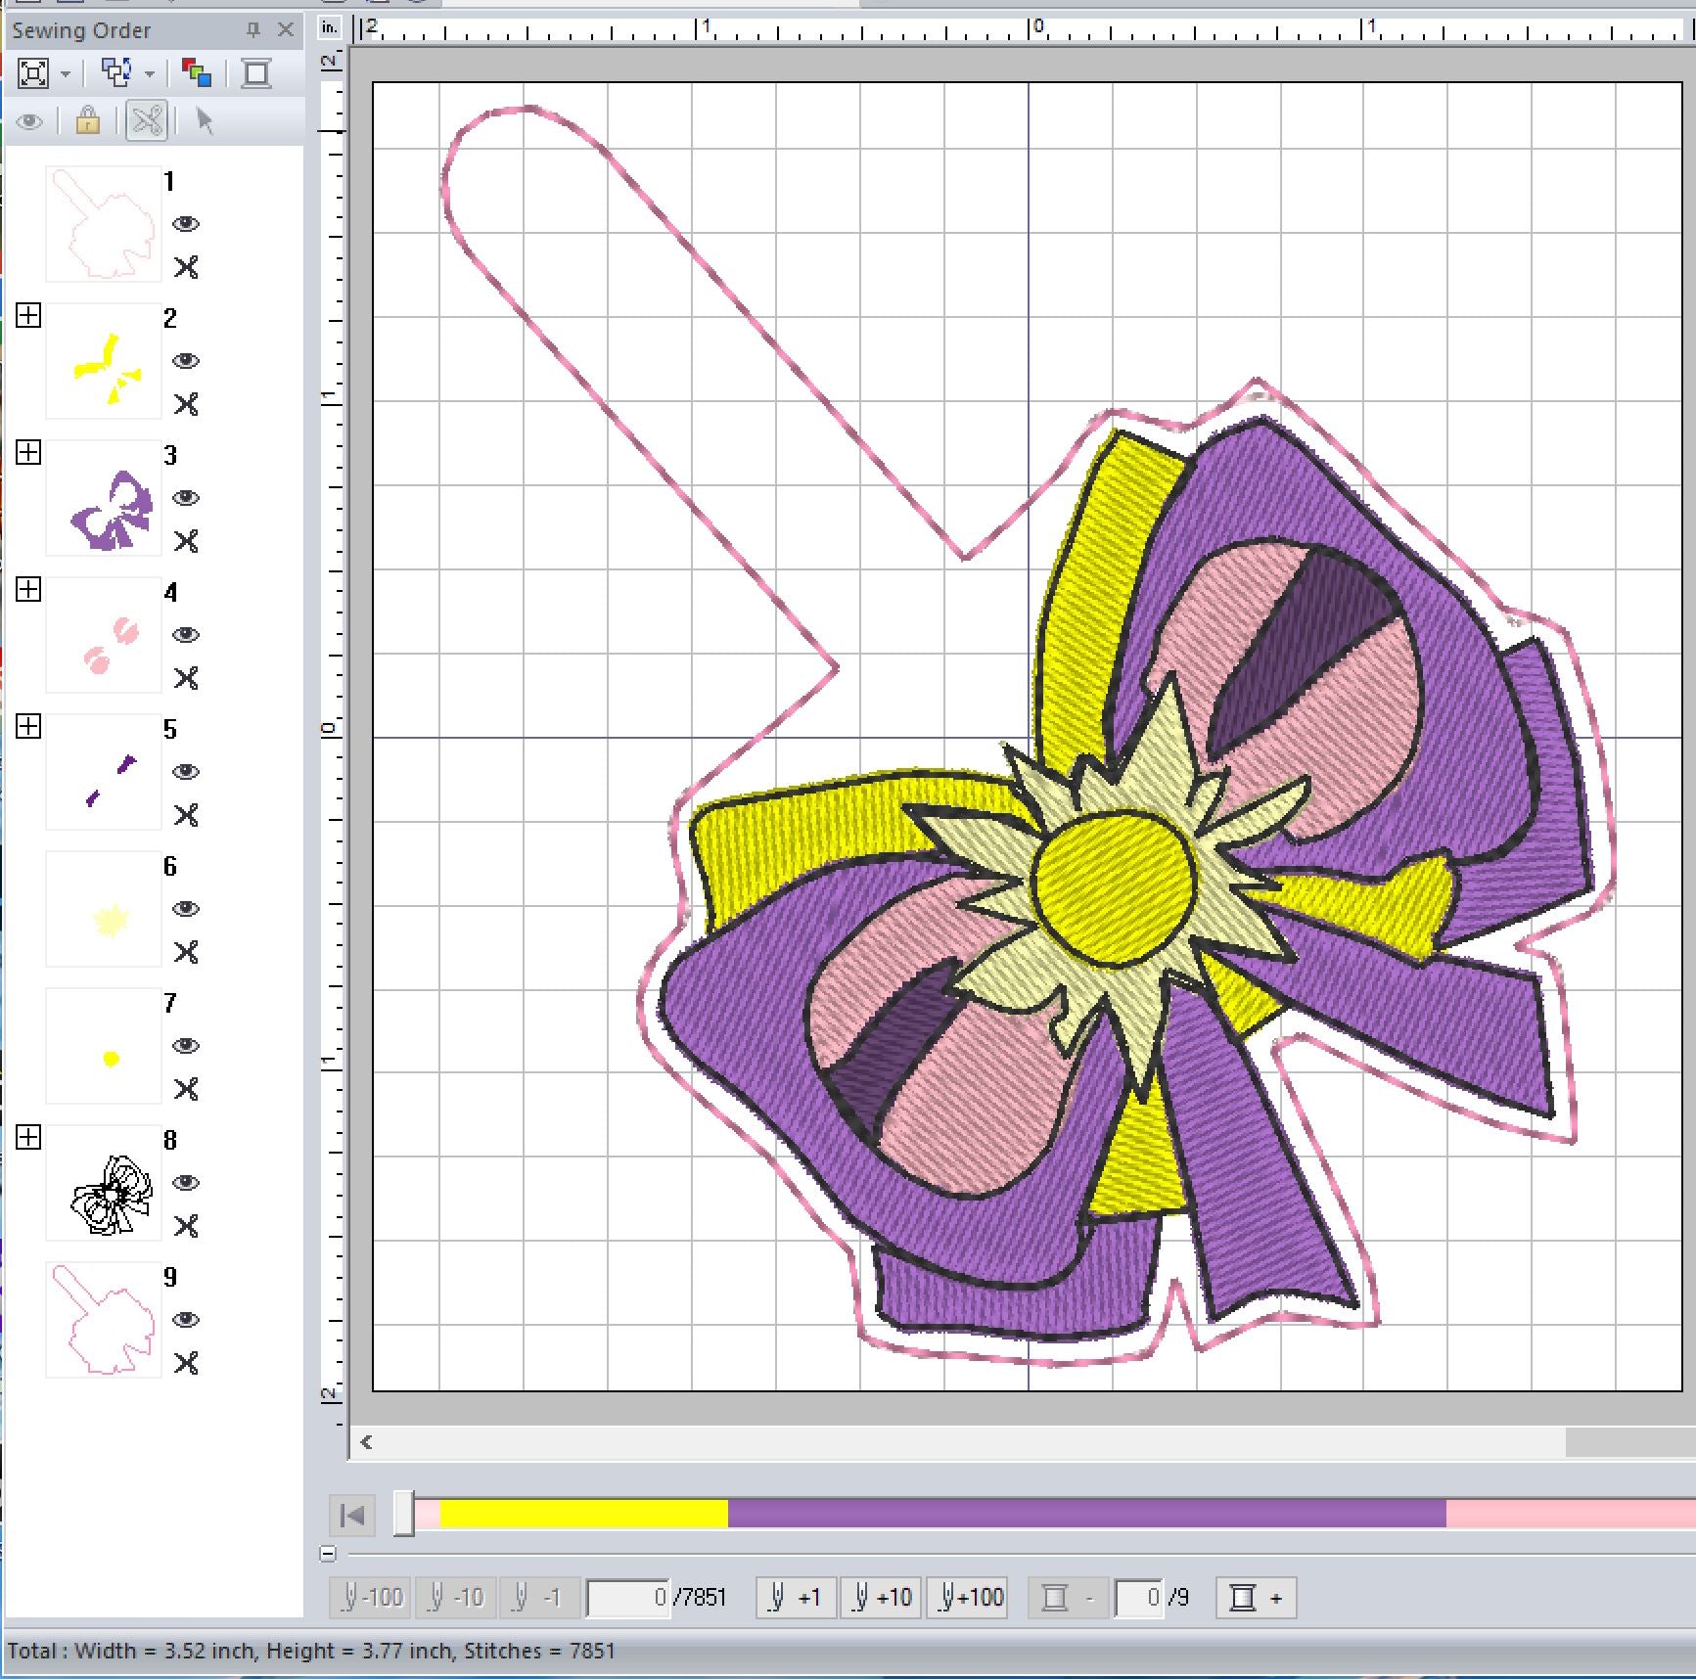Screen dimensions: 1696x1679
Task: Click the purple segment of the stitch timeline
Action: tap(1086, 1514)
